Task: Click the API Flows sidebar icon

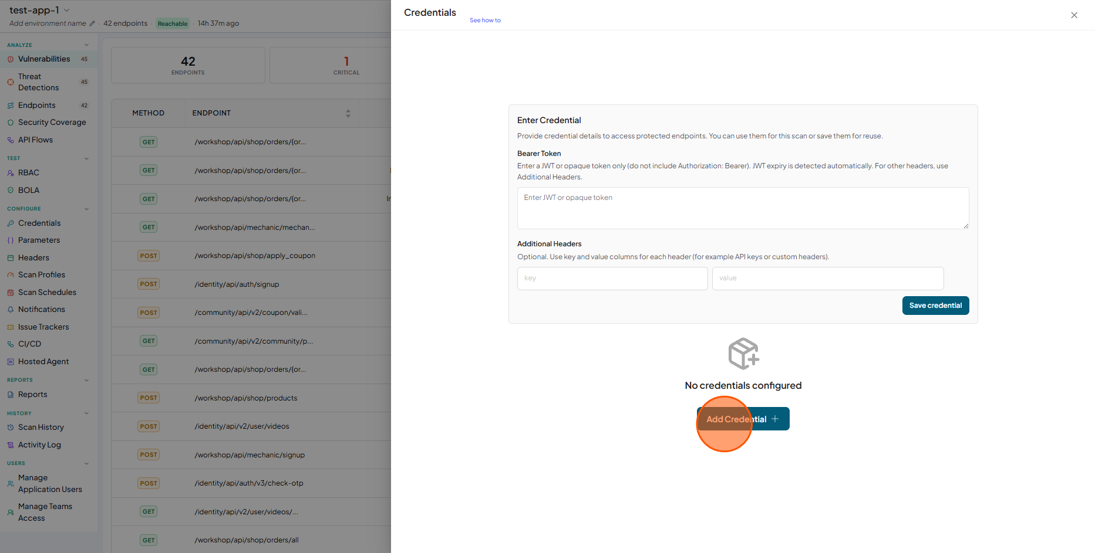Action: click(11, 140)
